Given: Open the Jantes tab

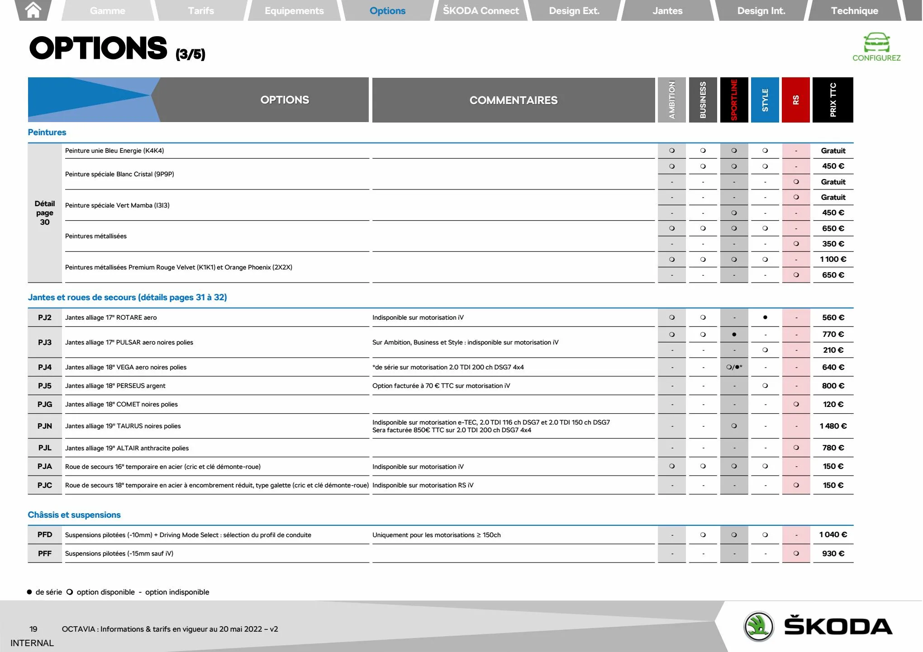Looking at the screenshot, I should tap(667, 10).
